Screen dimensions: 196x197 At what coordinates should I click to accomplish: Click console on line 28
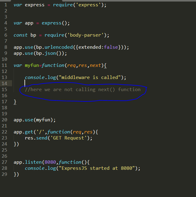[x=35, y=168]
